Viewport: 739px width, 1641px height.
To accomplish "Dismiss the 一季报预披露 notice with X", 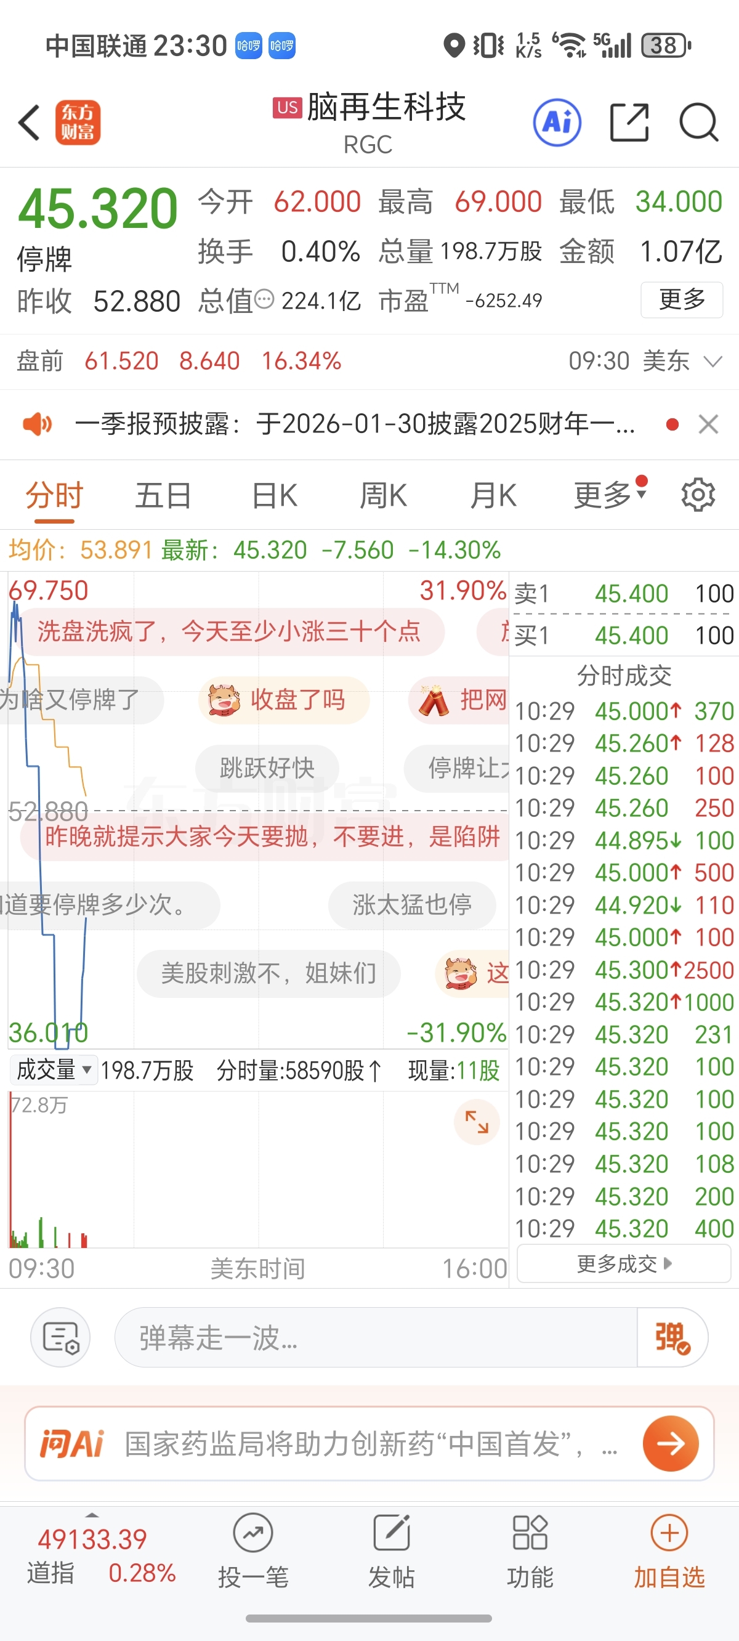I will tap(708, 424).
